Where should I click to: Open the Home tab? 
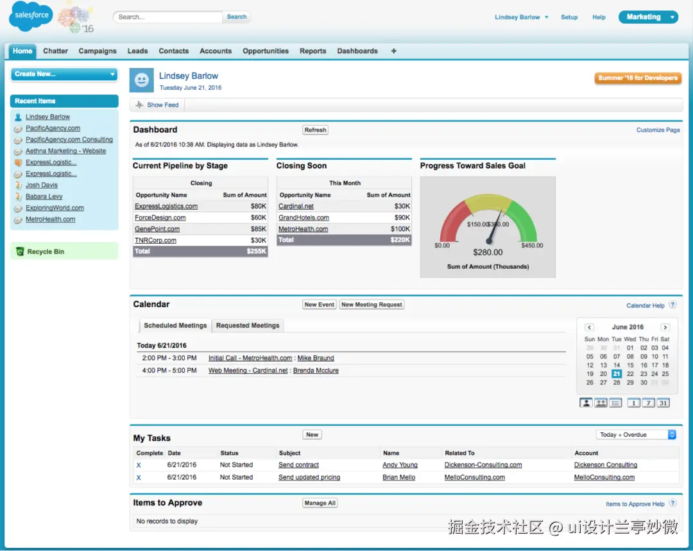pyautogui.click(x=22, y=51)
